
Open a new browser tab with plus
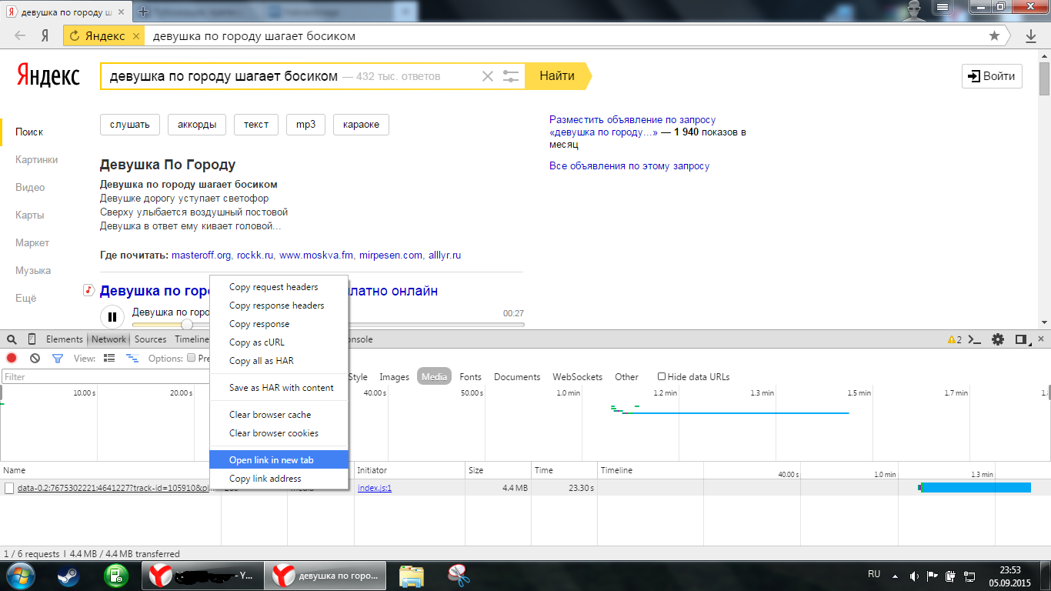[x=143, y=12]
